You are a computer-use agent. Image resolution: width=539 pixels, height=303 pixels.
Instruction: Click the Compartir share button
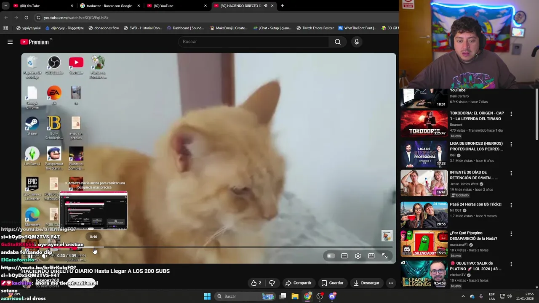coord(298,283)
